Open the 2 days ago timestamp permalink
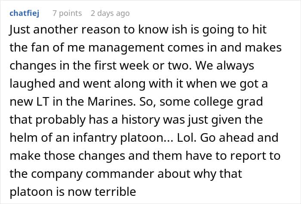 [x=110, y=13]
